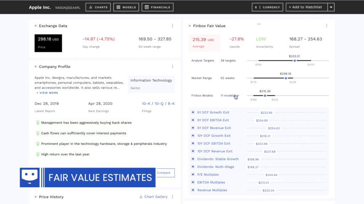Open the 5Y DCF Growth Exit model

click(x=213, y=112)
